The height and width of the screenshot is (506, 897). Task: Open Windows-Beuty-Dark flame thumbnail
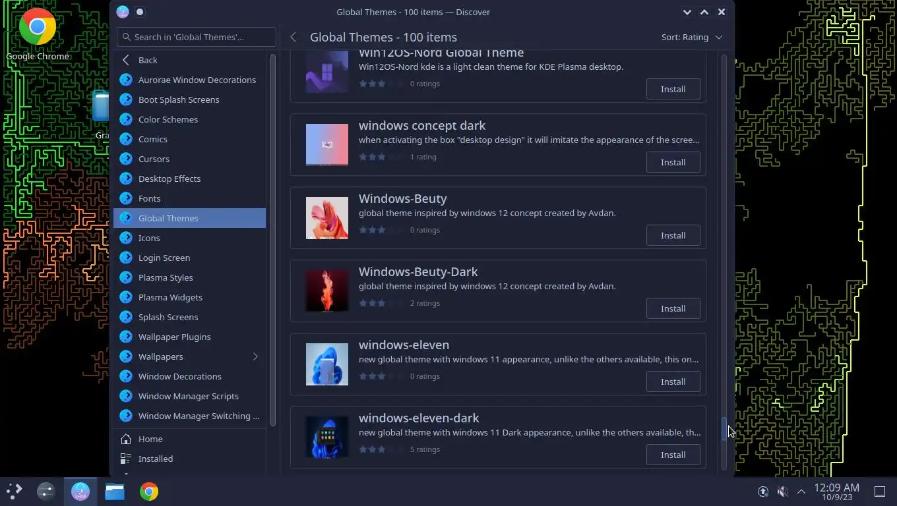point(327,291)
